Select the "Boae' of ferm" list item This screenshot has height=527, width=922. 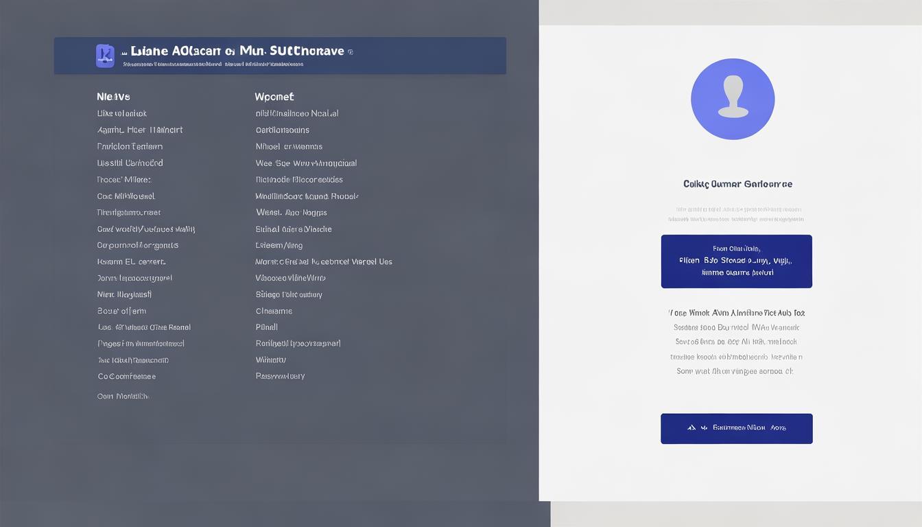pos(121,311)
